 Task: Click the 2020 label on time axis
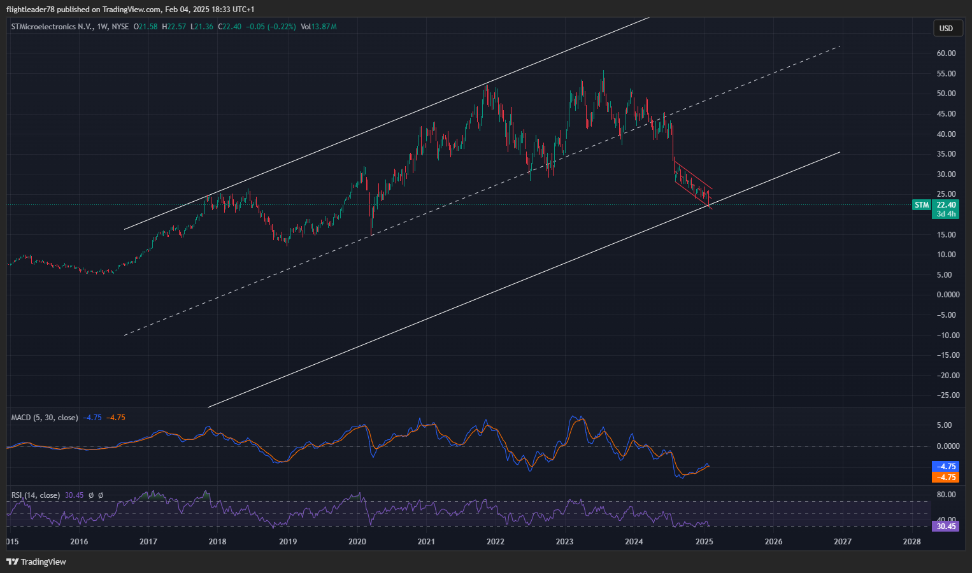(357, 542)
